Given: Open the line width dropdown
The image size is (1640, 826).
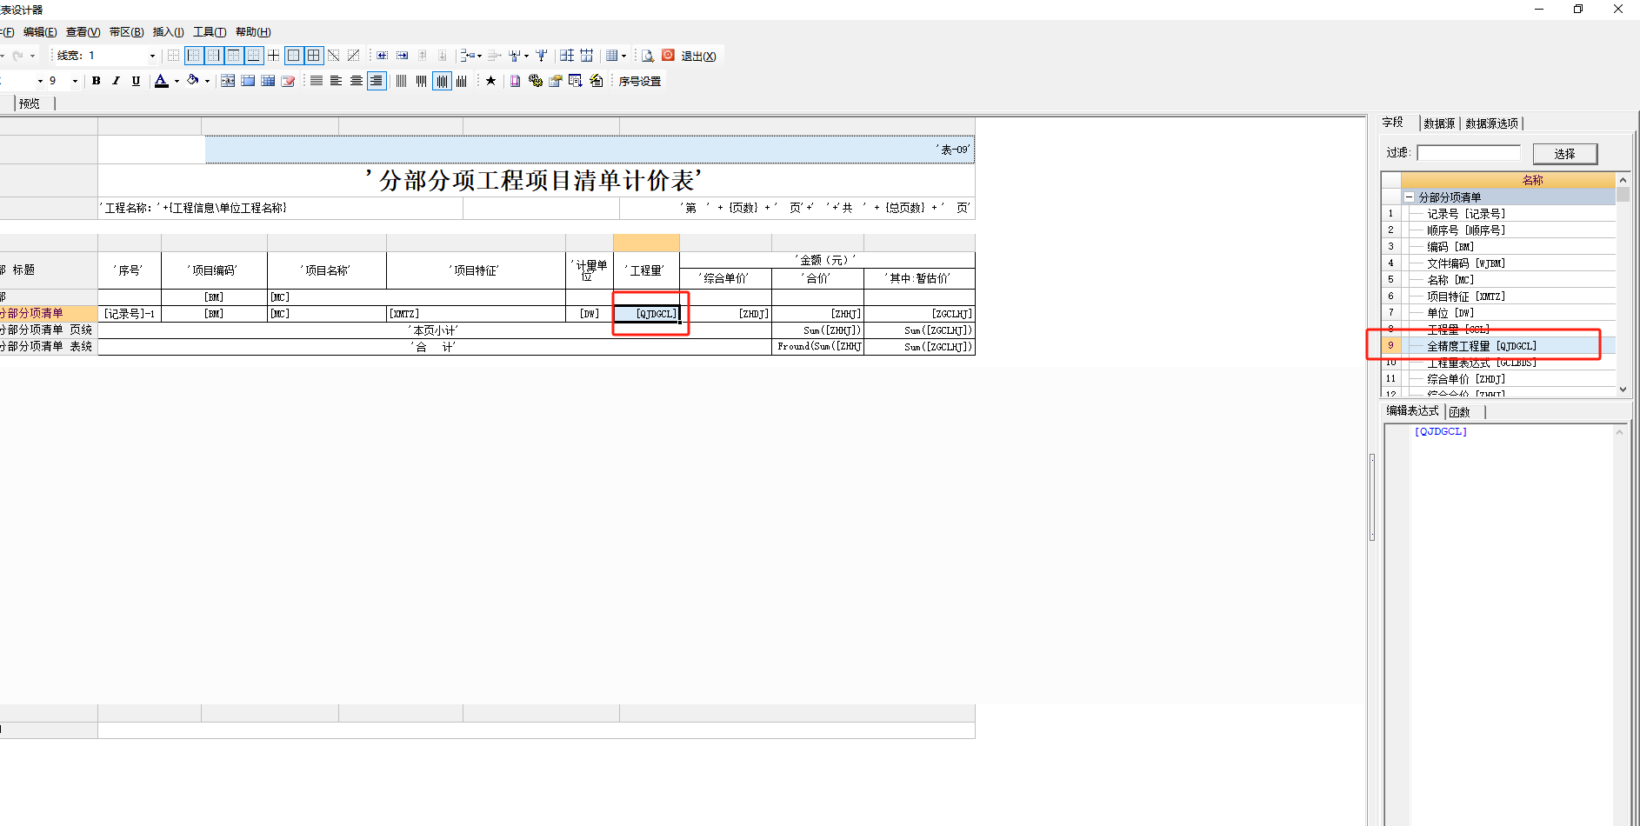Looking at the screenshot, I should click(152, 56).
